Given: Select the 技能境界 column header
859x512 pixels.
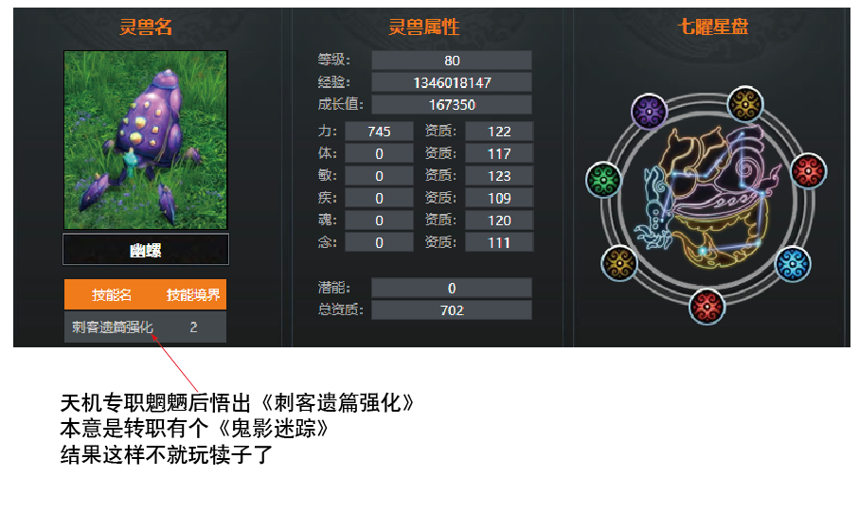Looking at the screenshot, I should tap(193, 294).
